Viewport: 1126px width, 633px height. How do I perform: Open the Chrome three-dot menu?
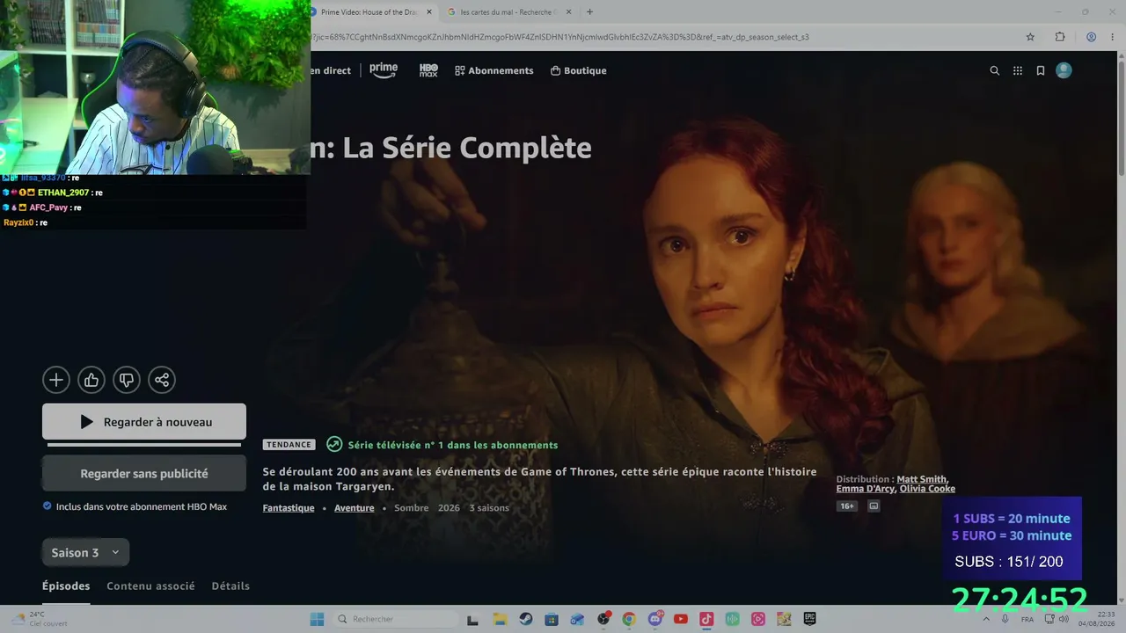(x=1114, y=37)
